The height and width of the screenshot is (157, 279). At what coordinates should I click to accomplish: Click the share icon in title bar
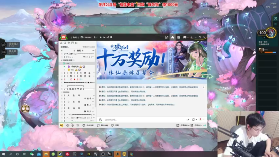tap(108, 37)
